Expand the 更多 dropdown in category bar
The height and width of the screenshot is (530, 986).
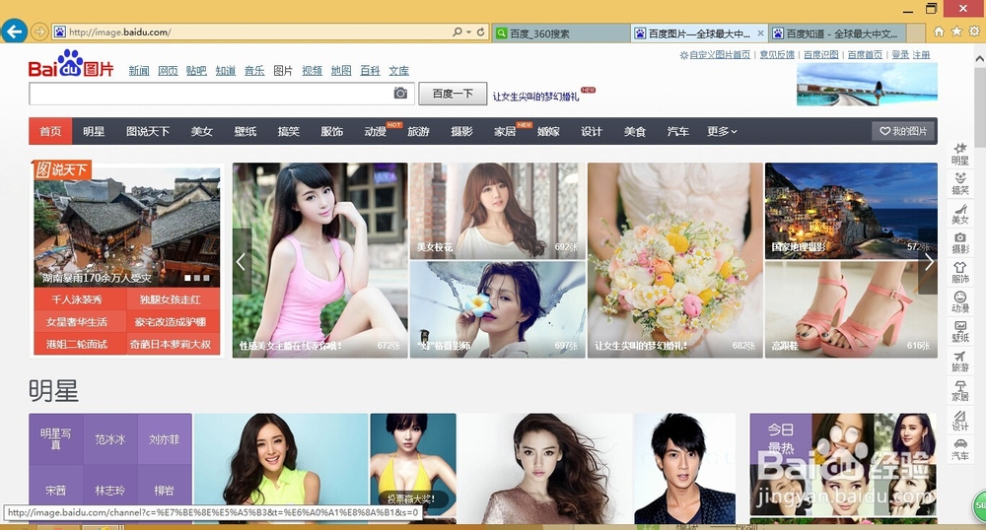[722, 131]
